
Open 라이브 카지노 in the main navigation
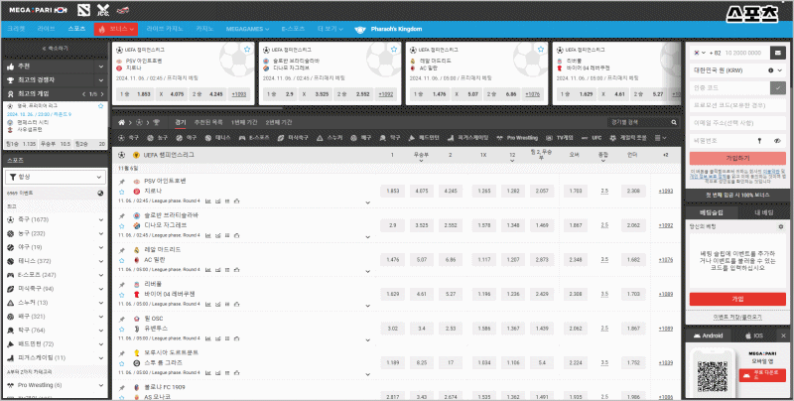coord(166,30)
